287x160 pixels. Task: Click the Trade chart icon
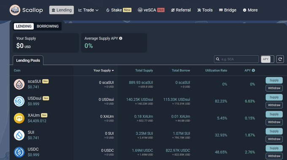point(80,10)
